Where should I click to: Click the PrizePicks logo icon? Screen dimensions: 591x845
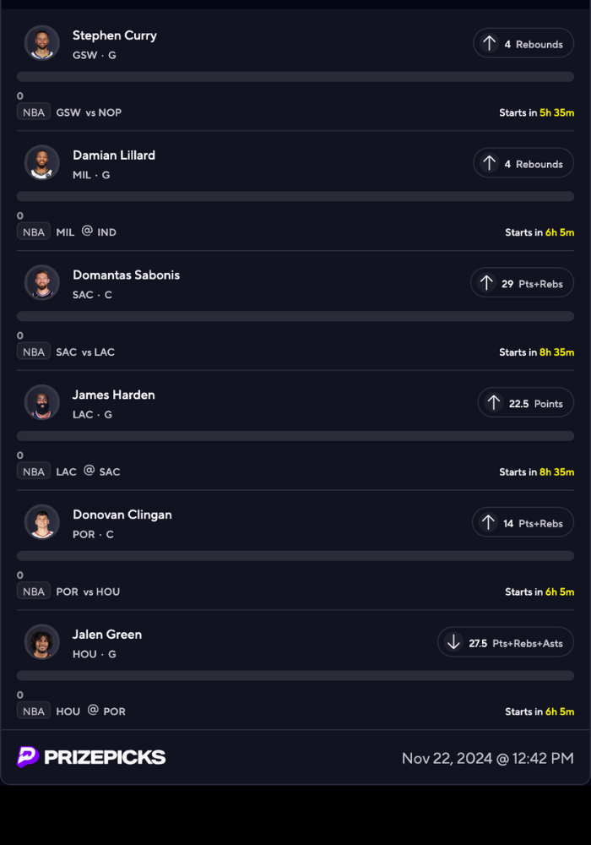point(28,757)
